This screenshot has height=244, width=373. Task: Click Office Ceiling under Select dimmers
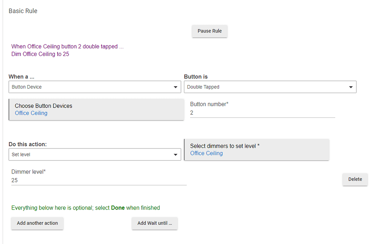tap(207, 153)
